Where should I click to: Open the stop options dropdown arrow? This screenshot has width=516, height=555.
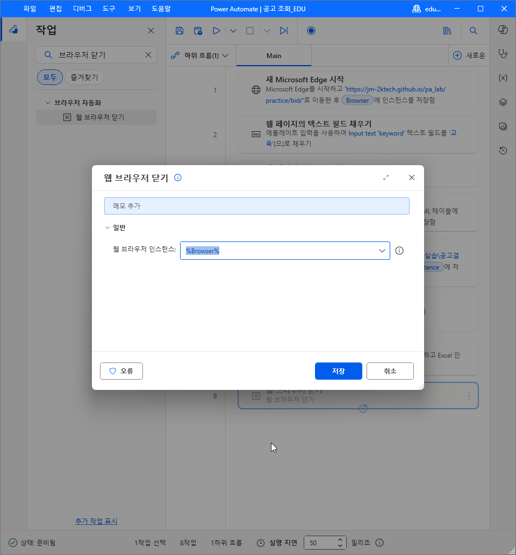click(x=267, y=31)
